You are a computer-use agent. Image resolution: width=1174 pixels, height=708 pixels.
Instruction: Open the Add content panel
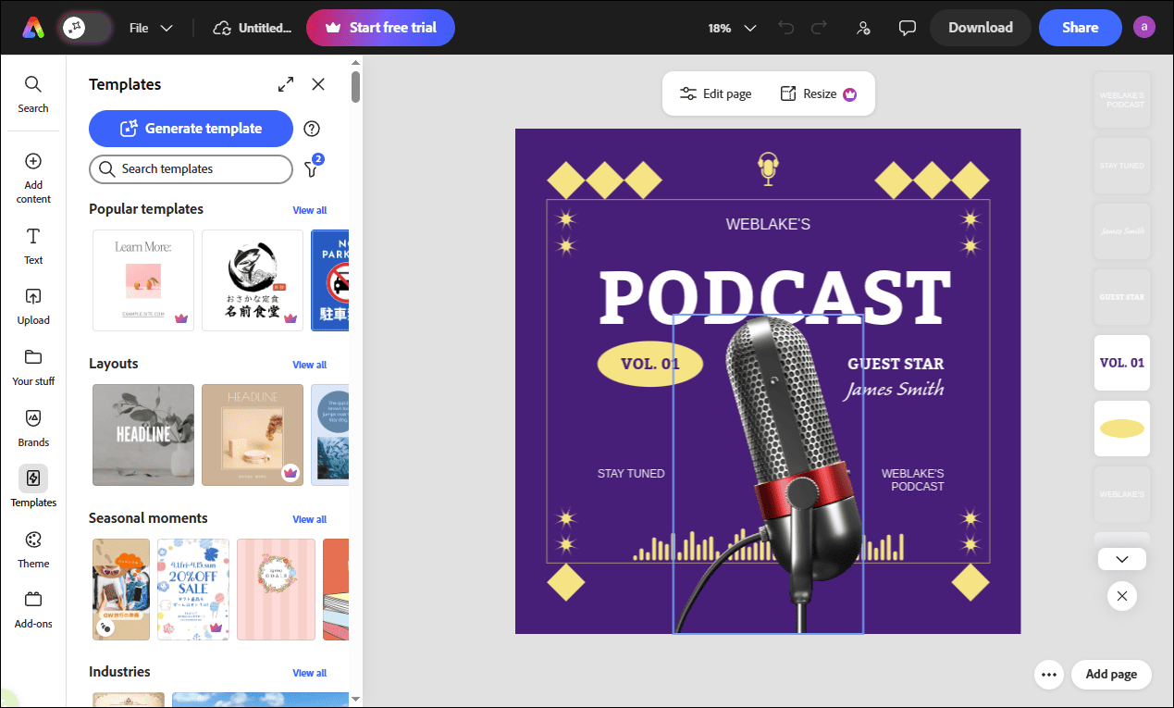33,178
